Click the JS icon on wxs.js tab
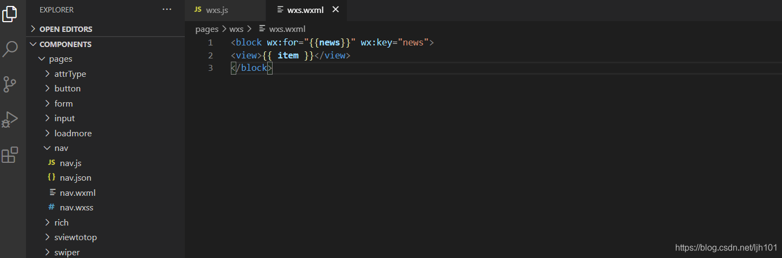 pyautogui.click(x=198, y=10)
